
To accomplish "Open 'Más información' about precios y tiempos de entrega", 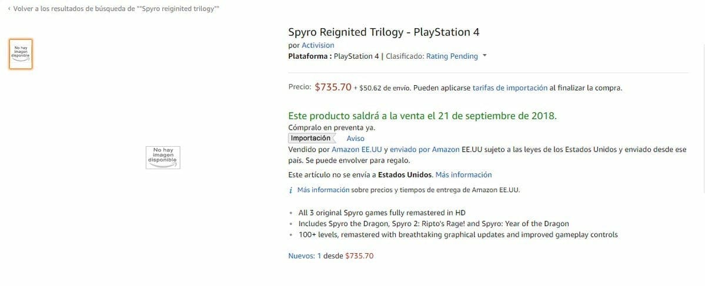I will tap(323, 190).
